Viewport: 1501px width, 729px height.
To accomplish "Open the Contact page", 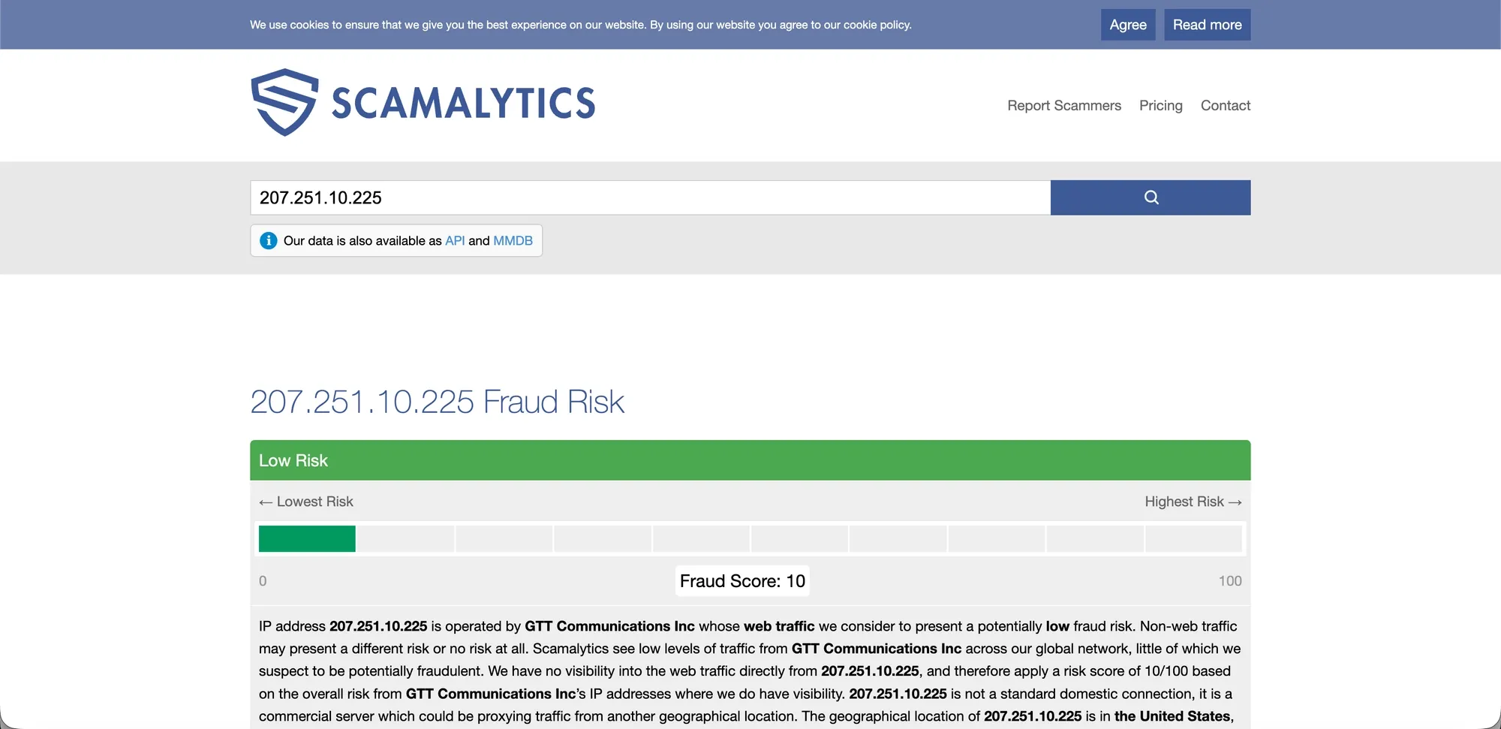I will coord(1225,105).
